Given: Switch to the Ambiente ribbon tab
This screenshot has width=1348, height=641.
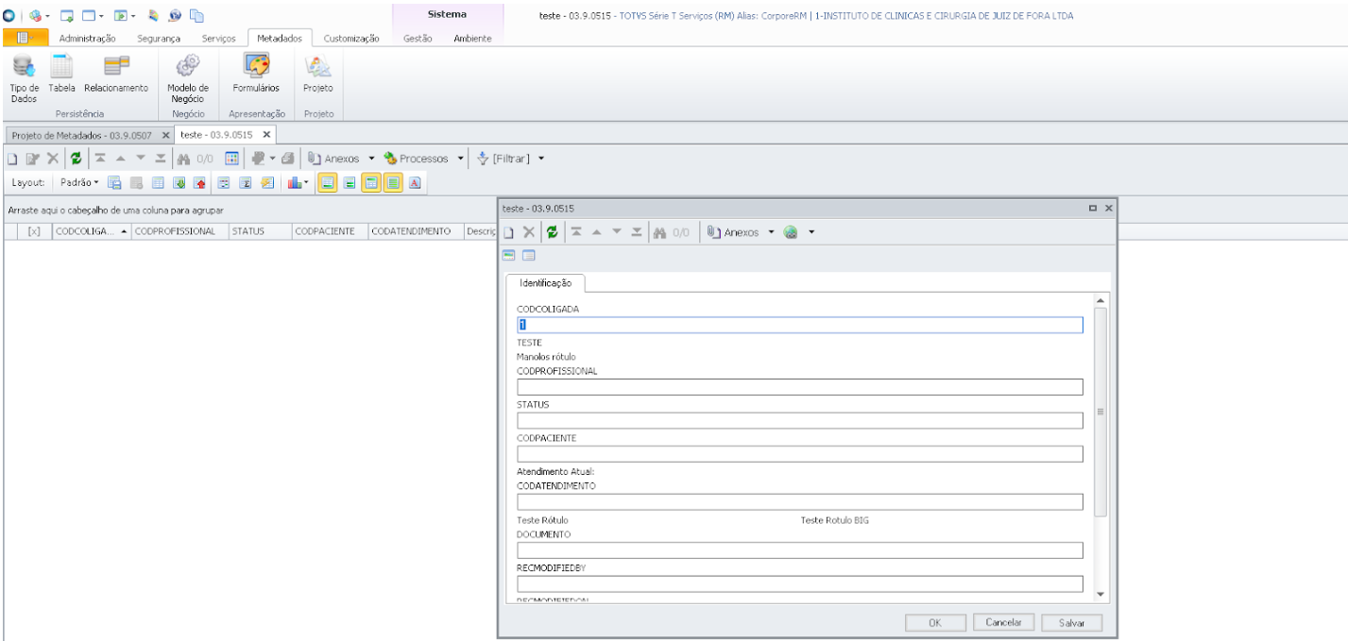Looking at the screenshot, I should tap(471, 38).
